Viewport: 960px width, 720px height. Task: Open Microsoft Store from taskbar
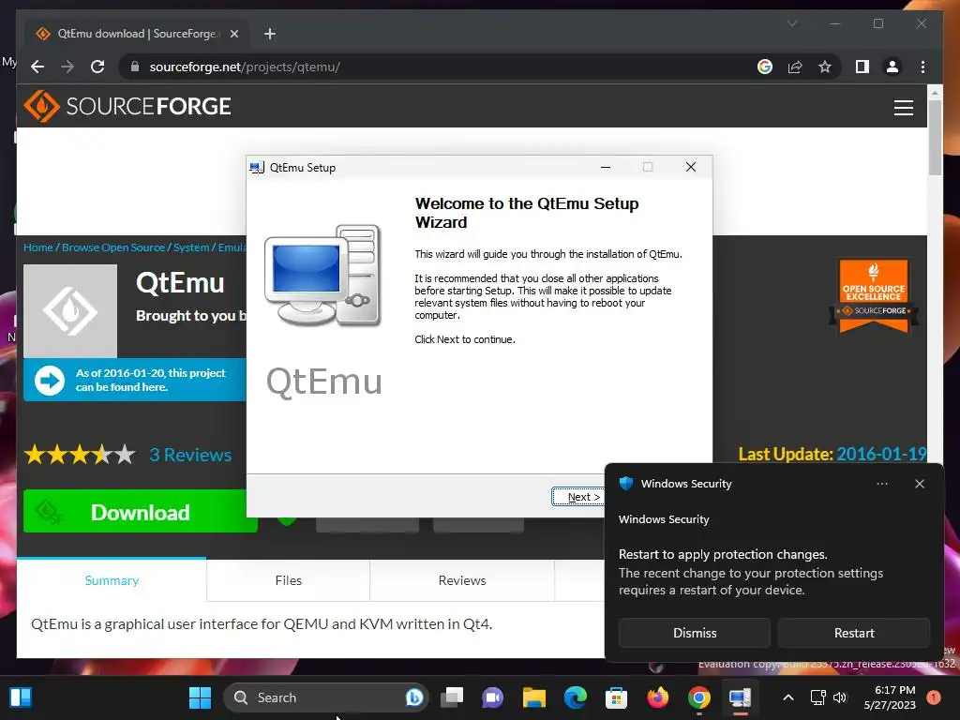[x=616, y=697]
